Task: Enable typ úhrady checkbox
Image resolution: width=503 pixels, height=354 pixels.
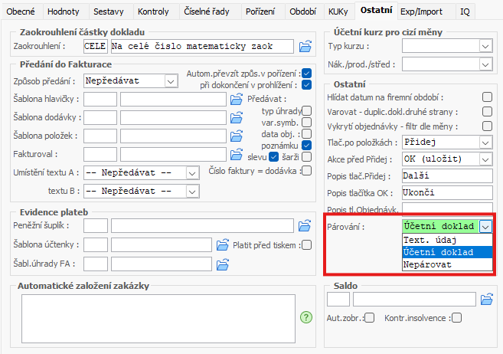Action: click(x=307, y=111)
